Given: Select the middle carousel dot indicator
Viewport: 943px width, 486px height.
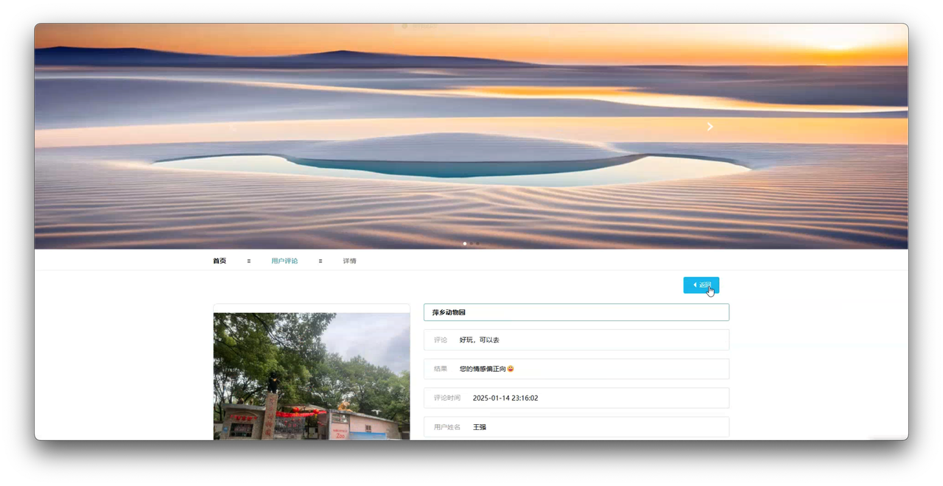Looking at the screenshot, I should pos(470,243).
